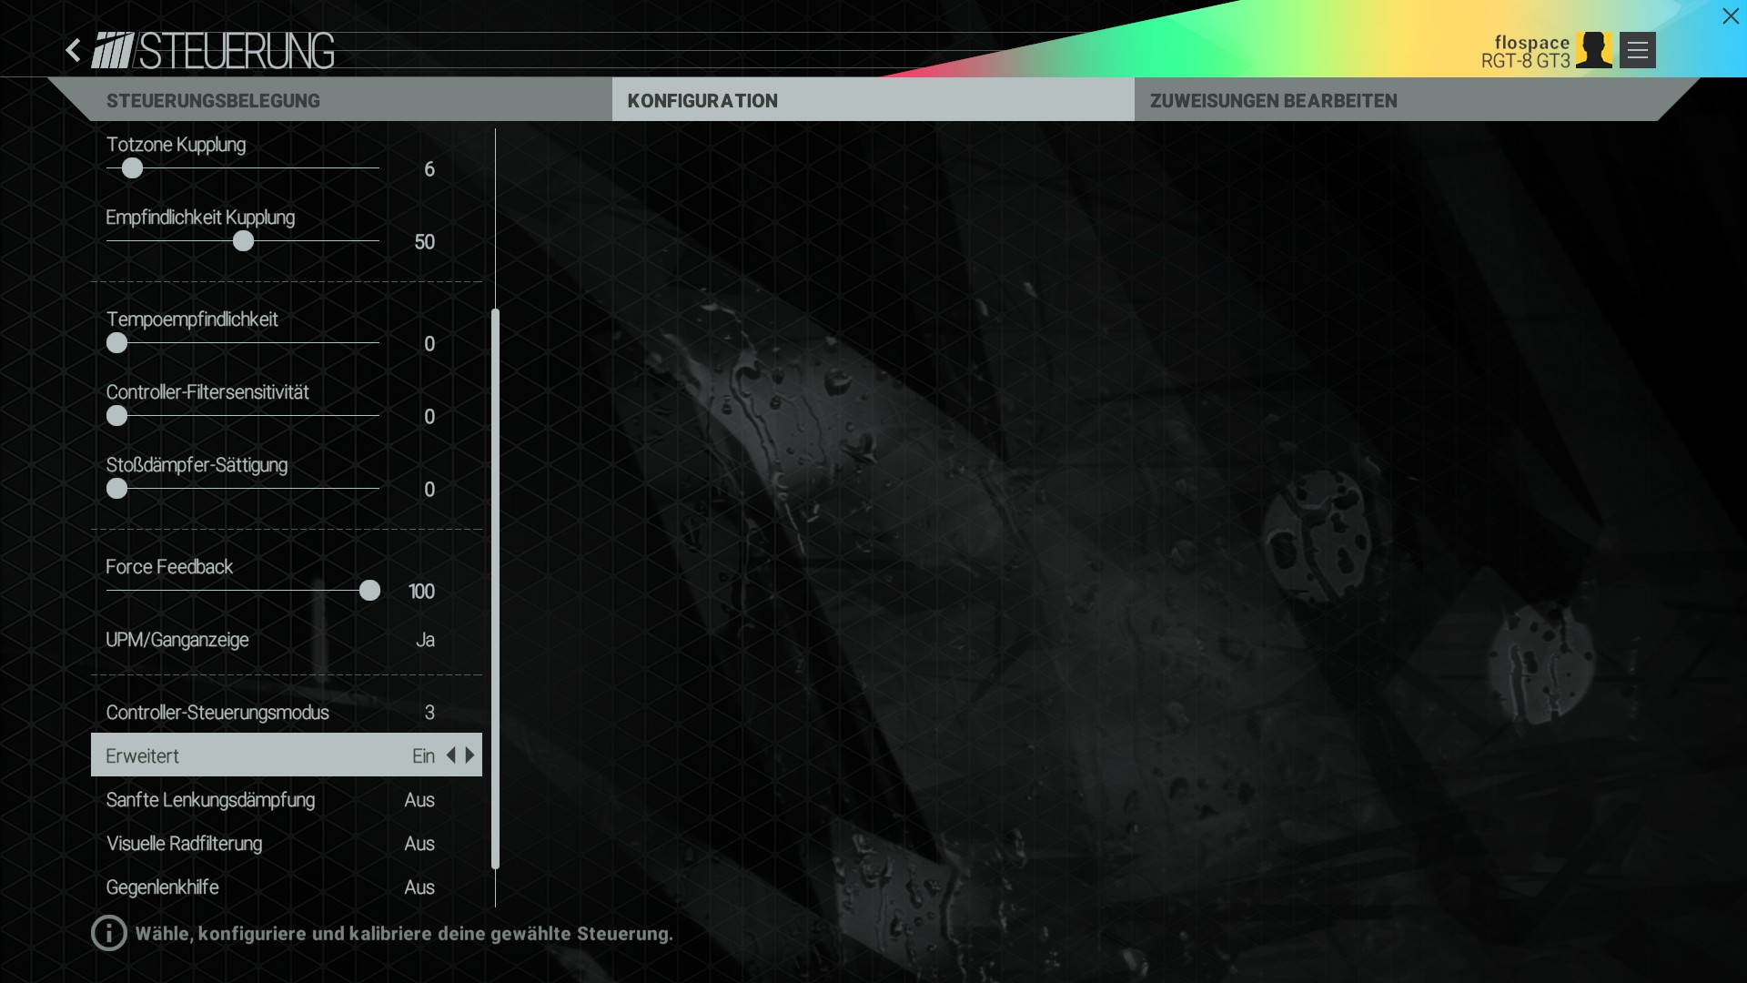The width and height of the screenshot is (1747, 983).
Task: Adjust the Force Feedback slider handle
Action: point(369,591)
